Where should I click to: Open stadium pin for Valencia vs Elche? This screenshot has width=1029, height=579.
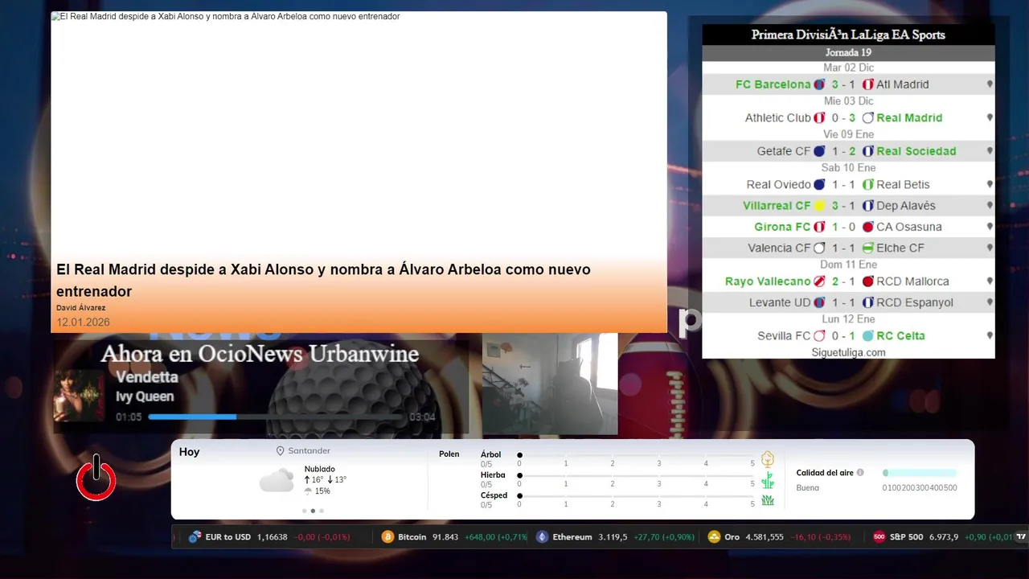tap(990, 248)
